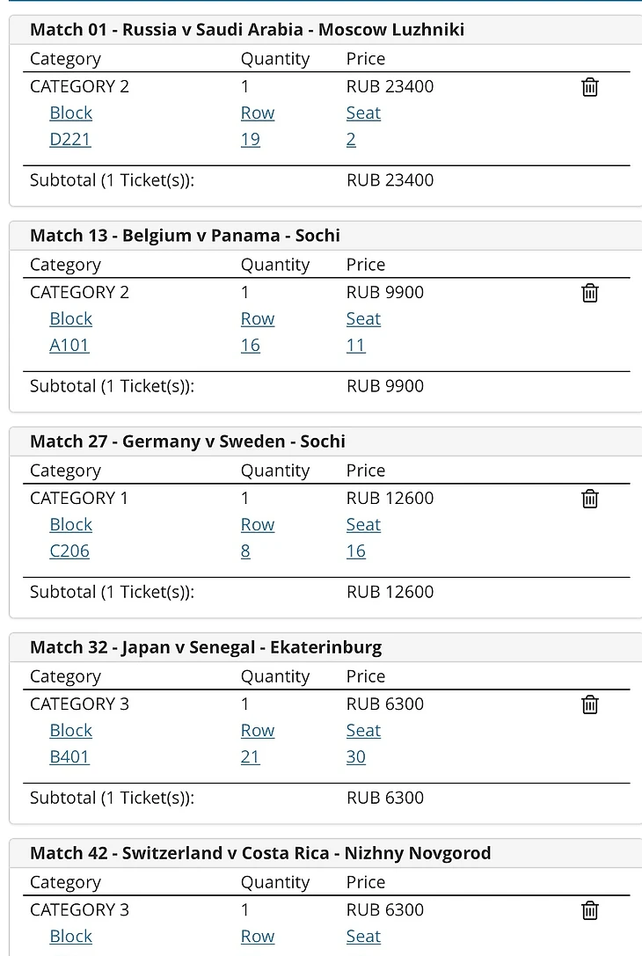The width and height of the screenshot is (642, 956).
Task: Click Block header link under Match 42
Action: pyautogui.click(x=71, y=936)
